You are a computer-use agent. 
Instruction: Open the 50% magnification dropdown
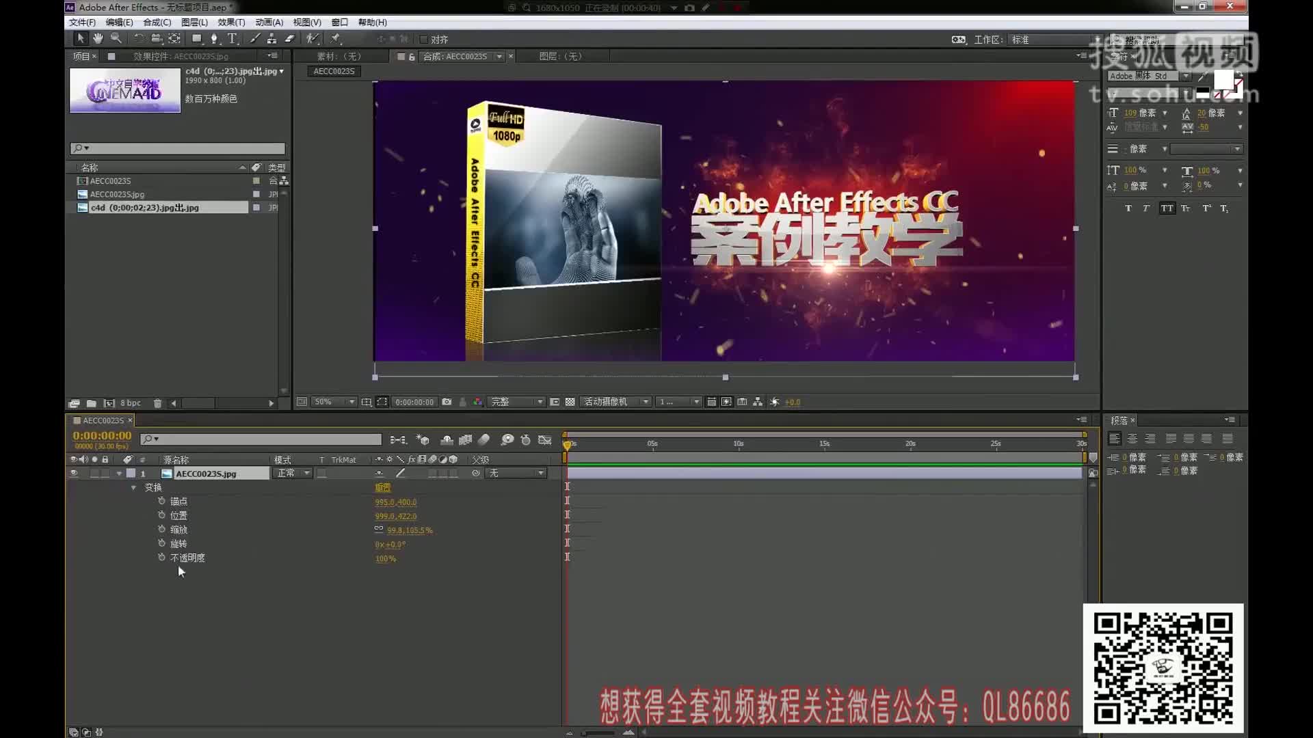[x=334, y=402]
